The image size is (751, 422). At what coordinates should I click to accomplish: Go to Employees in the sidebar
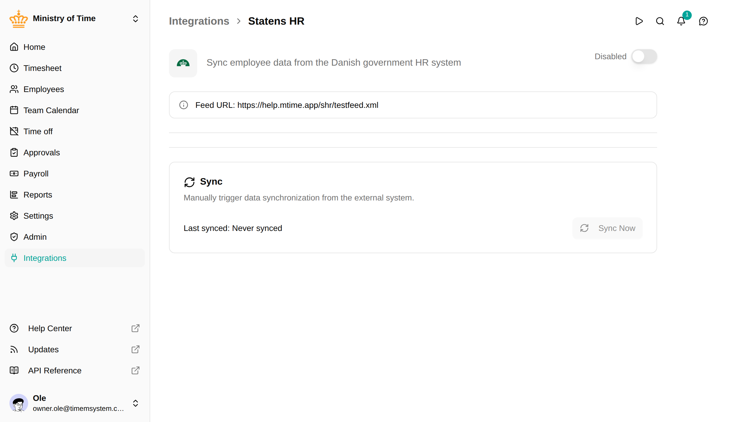click(x=75, y=89)
